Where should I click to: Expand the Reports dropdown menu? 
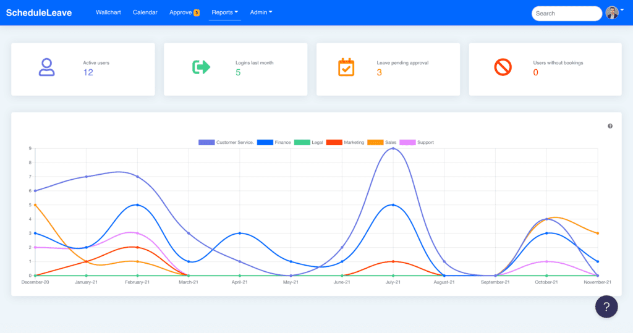coord(224,12)
